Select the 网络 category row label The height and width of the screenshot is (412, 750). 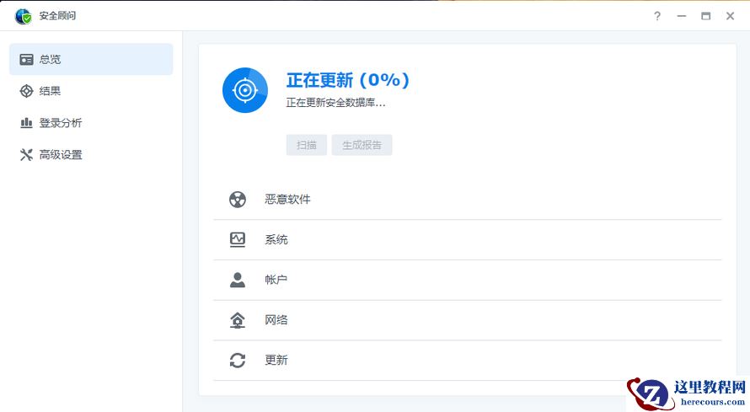coord(276,320)
